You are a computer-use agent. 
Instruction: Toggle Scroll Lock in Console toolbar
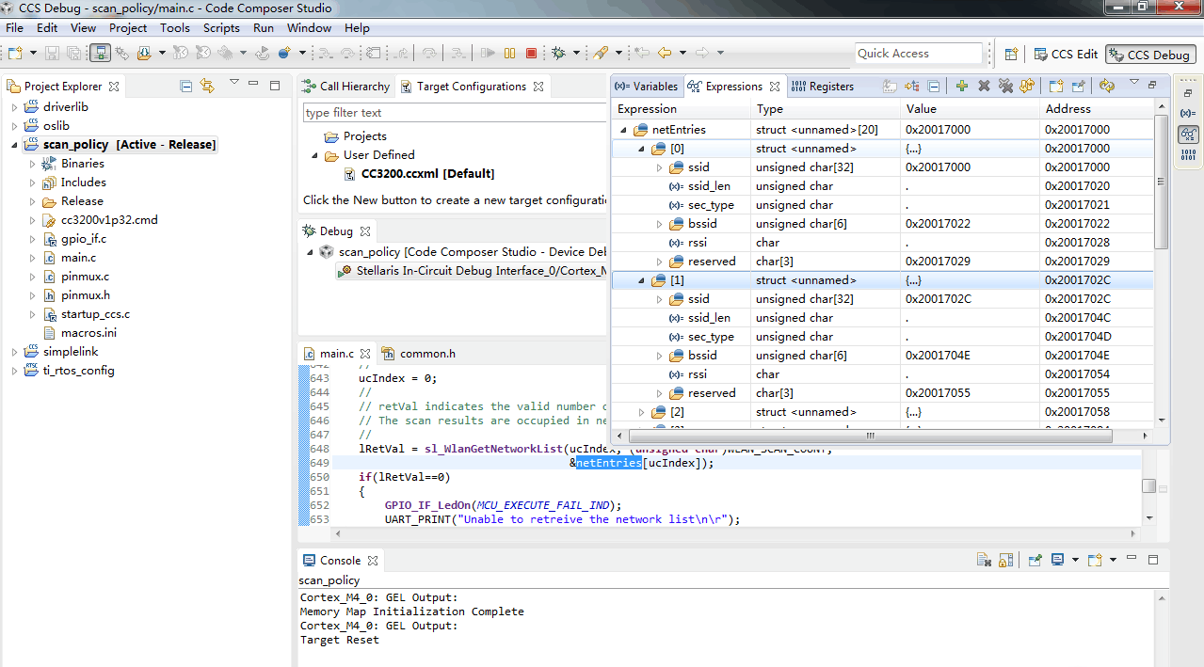click(1005, 560)
